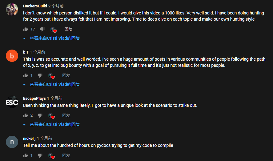Like the EscapePlays comment
This screenshot has width=273, height=161.
tap(26, 115)
